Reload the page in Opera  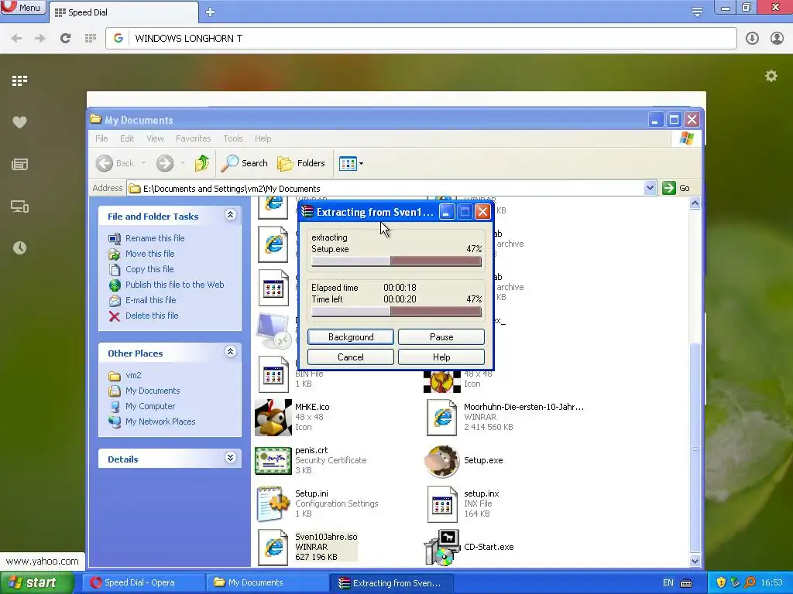[65, 38]
